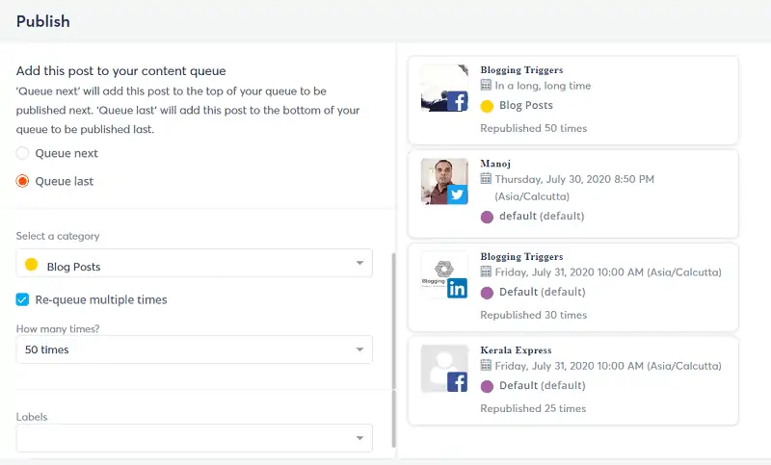Click the Twitter icon on the Manoj card
771x465 pixels.
457,194
